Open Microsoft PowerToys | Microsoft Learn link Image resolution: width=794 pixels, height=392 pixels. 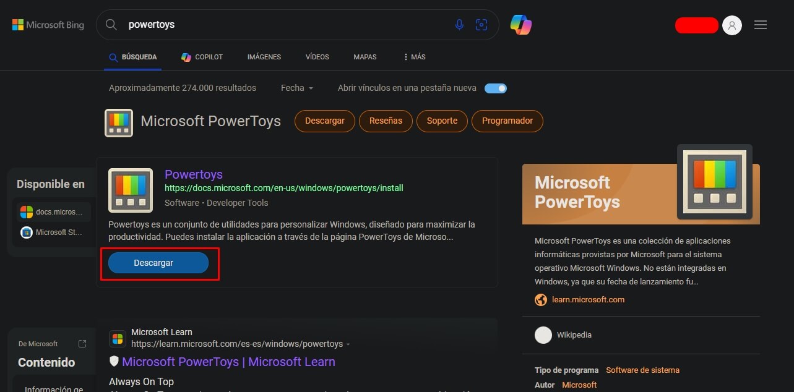(228, 362)
